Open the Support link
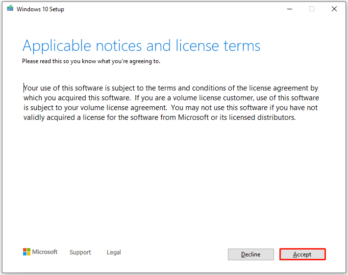 [x=80, y=252]
